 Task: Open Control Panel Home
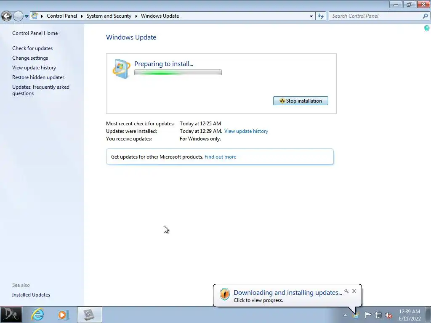35,33
